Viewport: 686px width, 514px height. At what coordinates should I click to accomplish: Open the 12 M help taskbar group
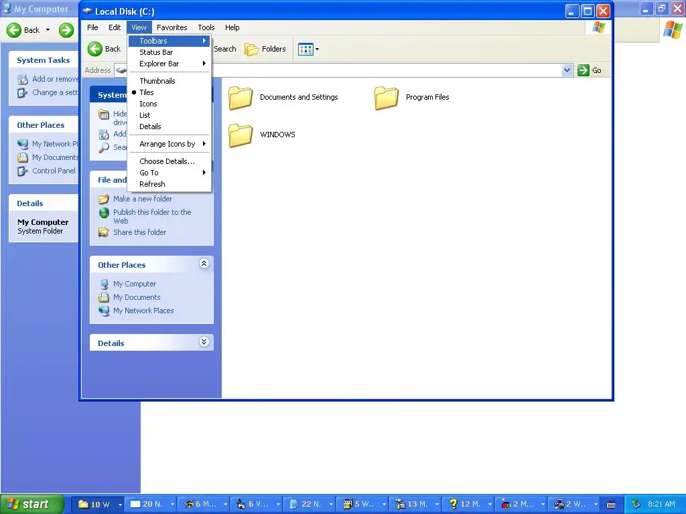pos(468,505)
